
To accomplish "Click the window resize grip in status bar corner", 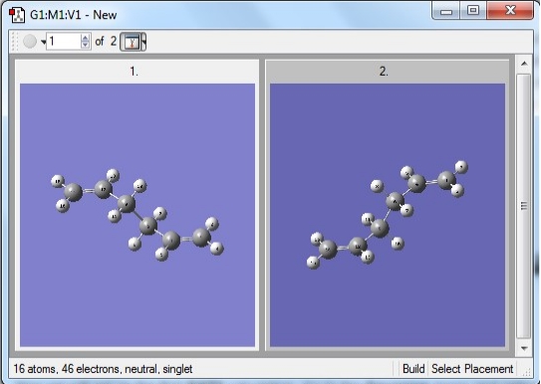I will pos(526,372).
